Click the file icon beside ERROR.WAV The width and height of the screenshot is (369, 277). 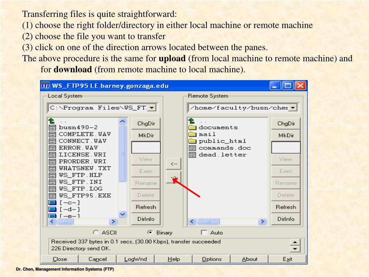point(52,148)
